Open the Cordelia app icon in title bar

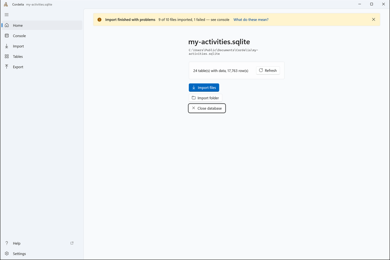click(6, 4)
